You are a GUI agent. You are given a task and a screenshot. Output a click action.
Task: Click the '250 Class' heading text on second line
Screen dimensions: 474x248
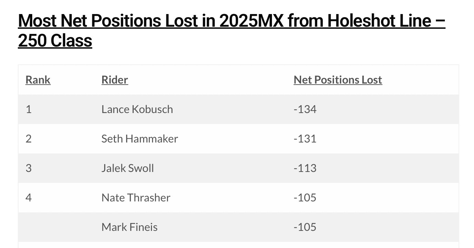pos(55,41)
